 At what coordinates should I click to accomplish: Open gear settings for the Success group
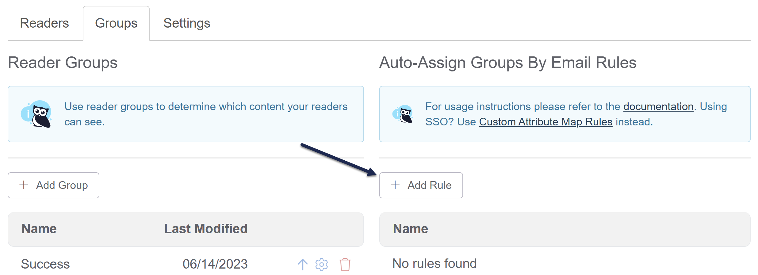coord(322,264)
